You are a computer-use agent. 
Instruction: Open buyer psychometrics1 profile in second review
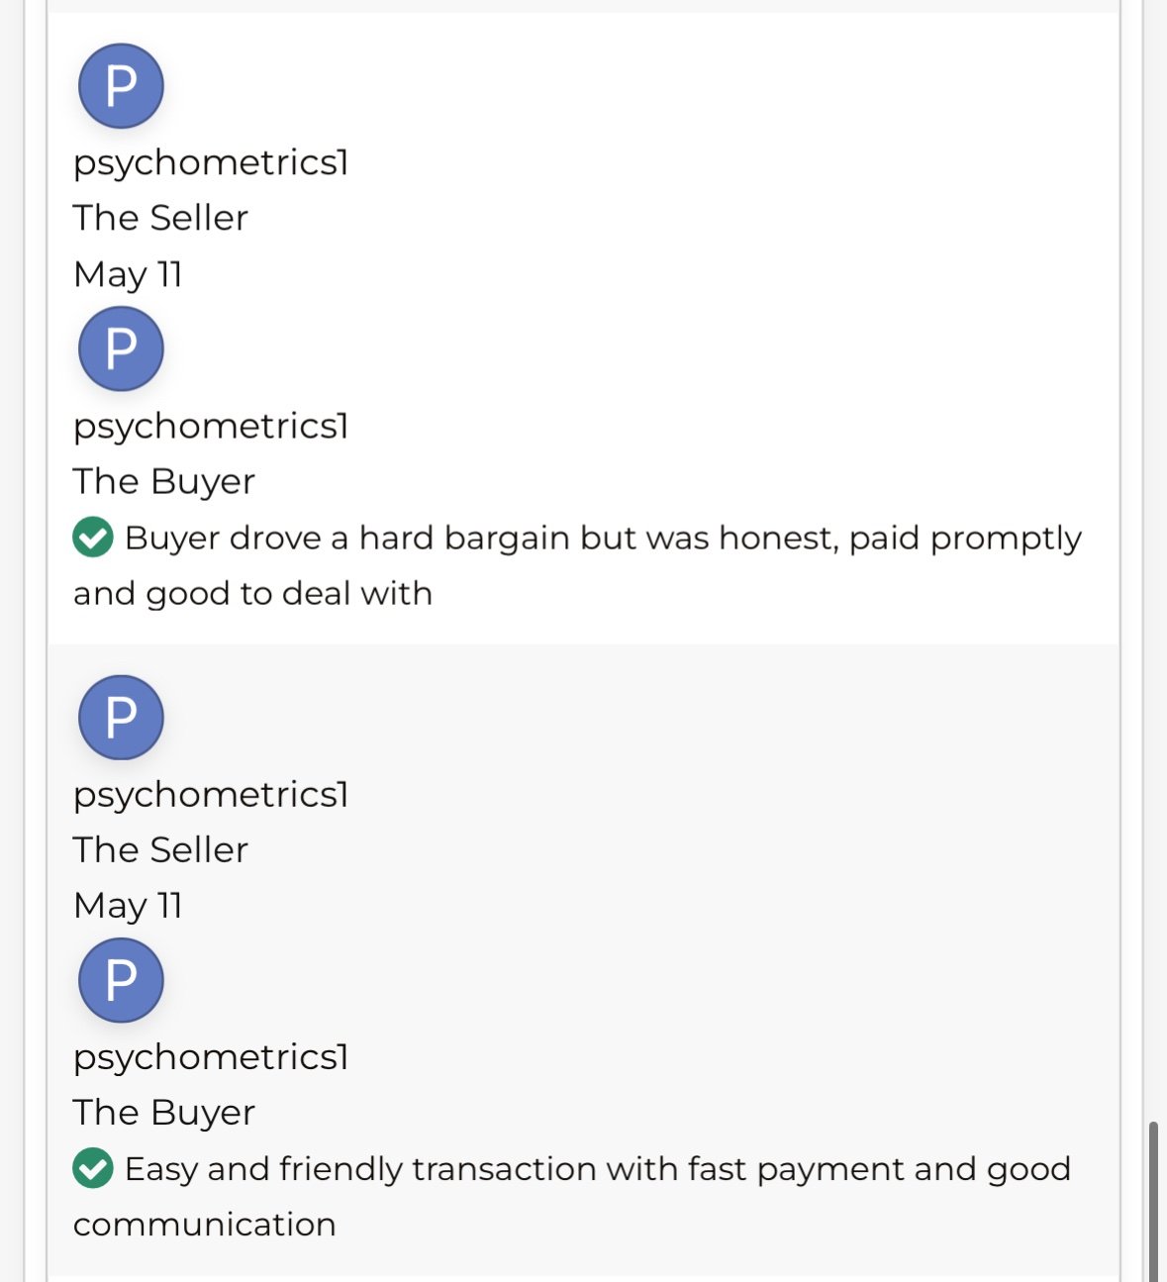211,1056
